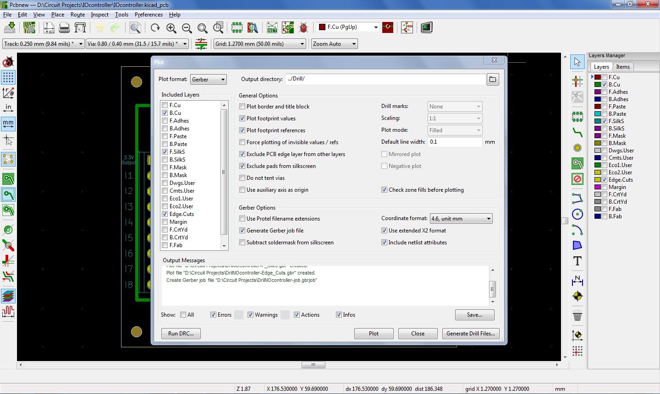Open the Track width dropdown
This screenshot has width=660, height=394.
coord(43,44)
